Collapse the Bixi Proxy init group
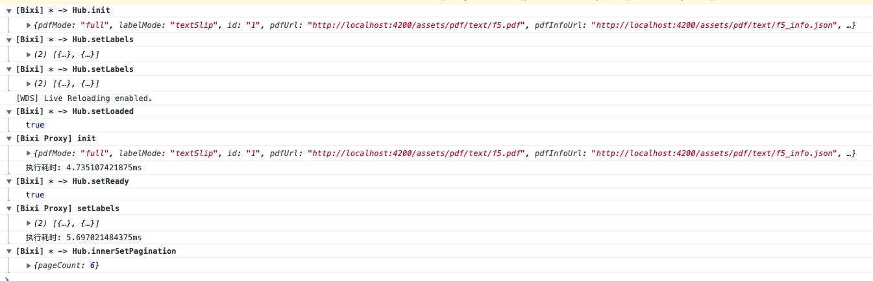This screenshot has height=281, width=873. click(x=8, y=139)
